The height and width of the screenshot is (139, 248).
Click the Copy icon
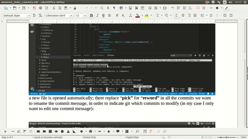[x=60, y=8]
